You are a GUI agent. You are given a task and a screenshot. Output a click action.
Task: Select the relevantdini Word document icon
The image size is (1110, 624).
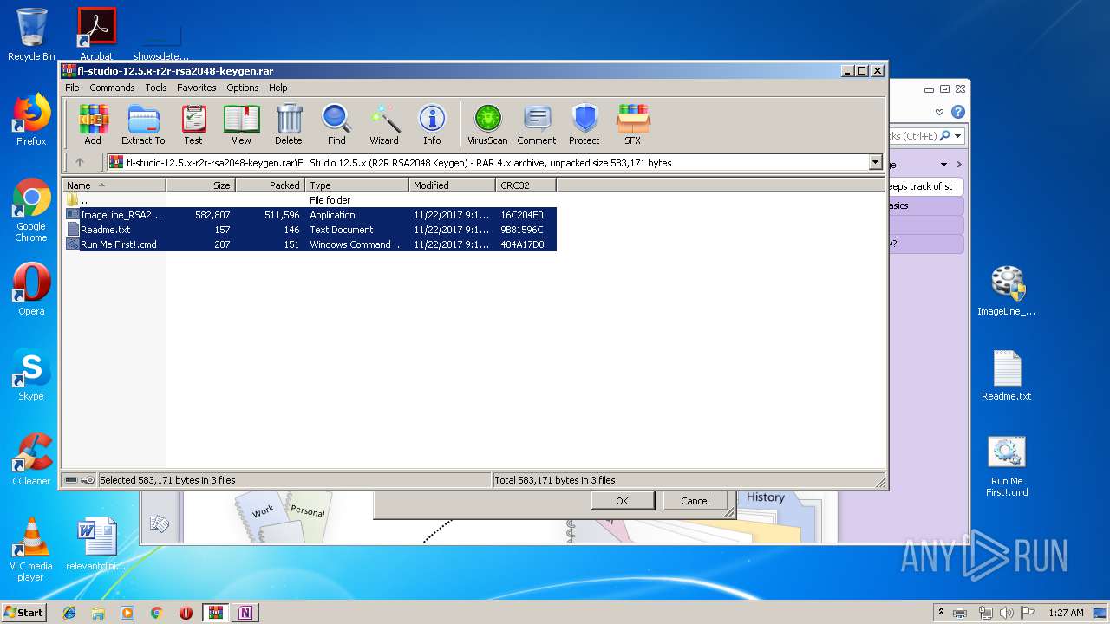point(96,544)
